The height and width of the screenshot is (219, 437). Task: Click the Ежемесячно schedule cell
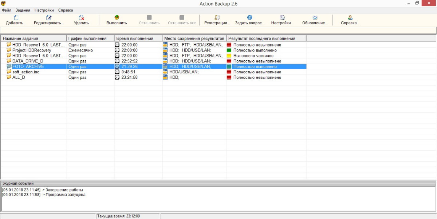pyautogui.click(x=80, y=50)
